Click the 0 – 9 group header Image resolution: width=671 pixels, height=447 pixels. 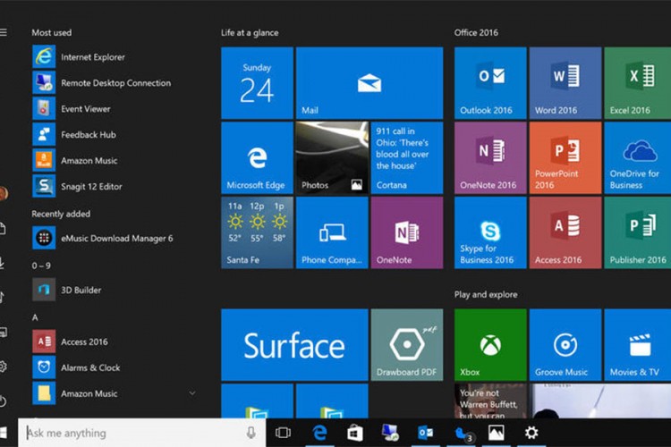point(41,266)
